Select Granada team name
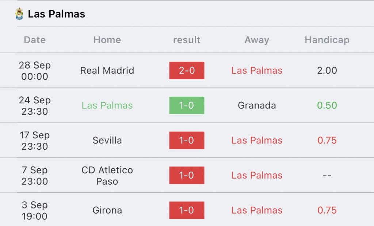374x226 pixels. [257, 106]
